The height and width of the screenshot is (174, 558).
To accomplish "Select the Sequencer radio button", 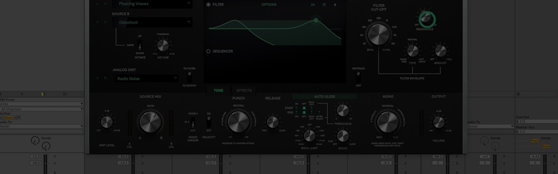I will point(208,51).
